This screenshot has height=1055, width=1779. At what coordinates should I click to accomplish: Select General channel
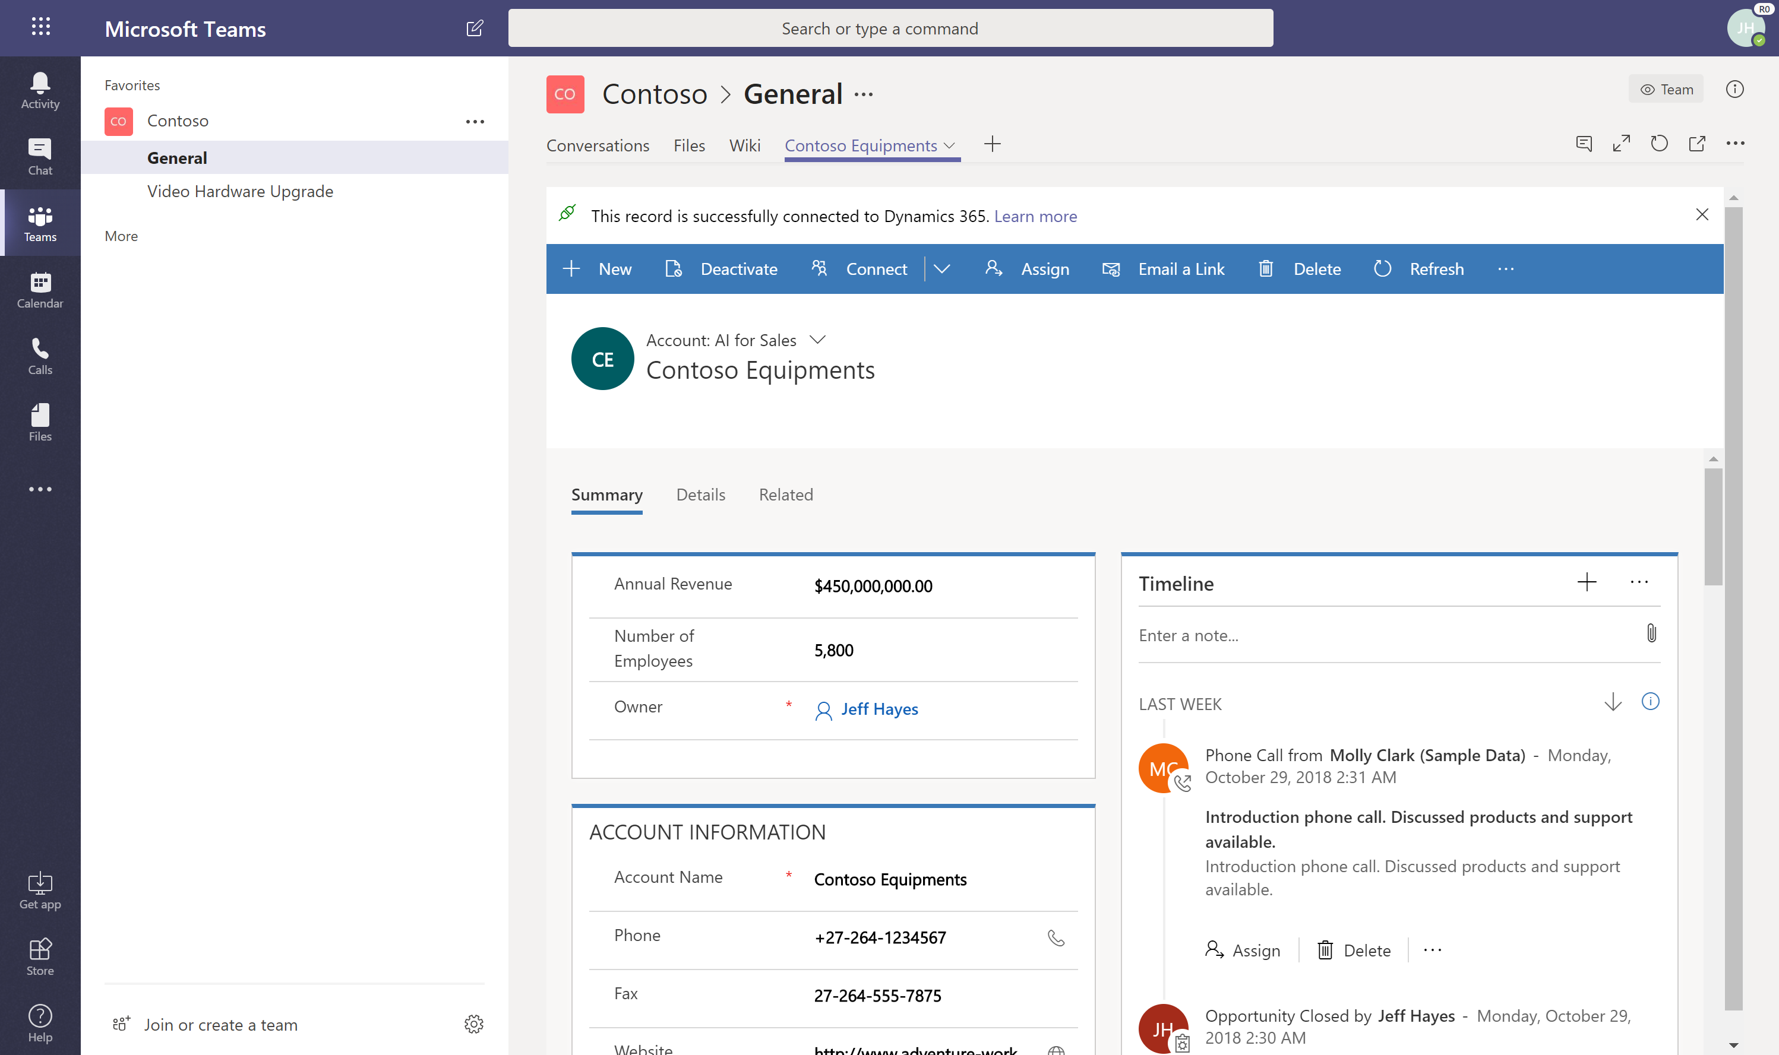[x=295, y=157]
